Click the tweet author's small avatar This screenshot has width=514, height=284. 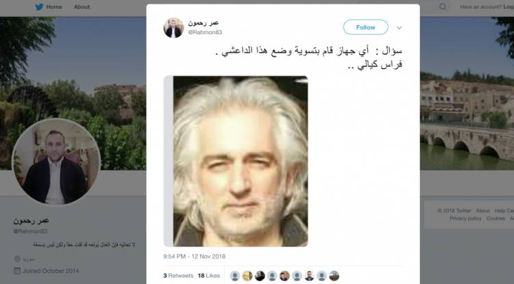point(173,28)
